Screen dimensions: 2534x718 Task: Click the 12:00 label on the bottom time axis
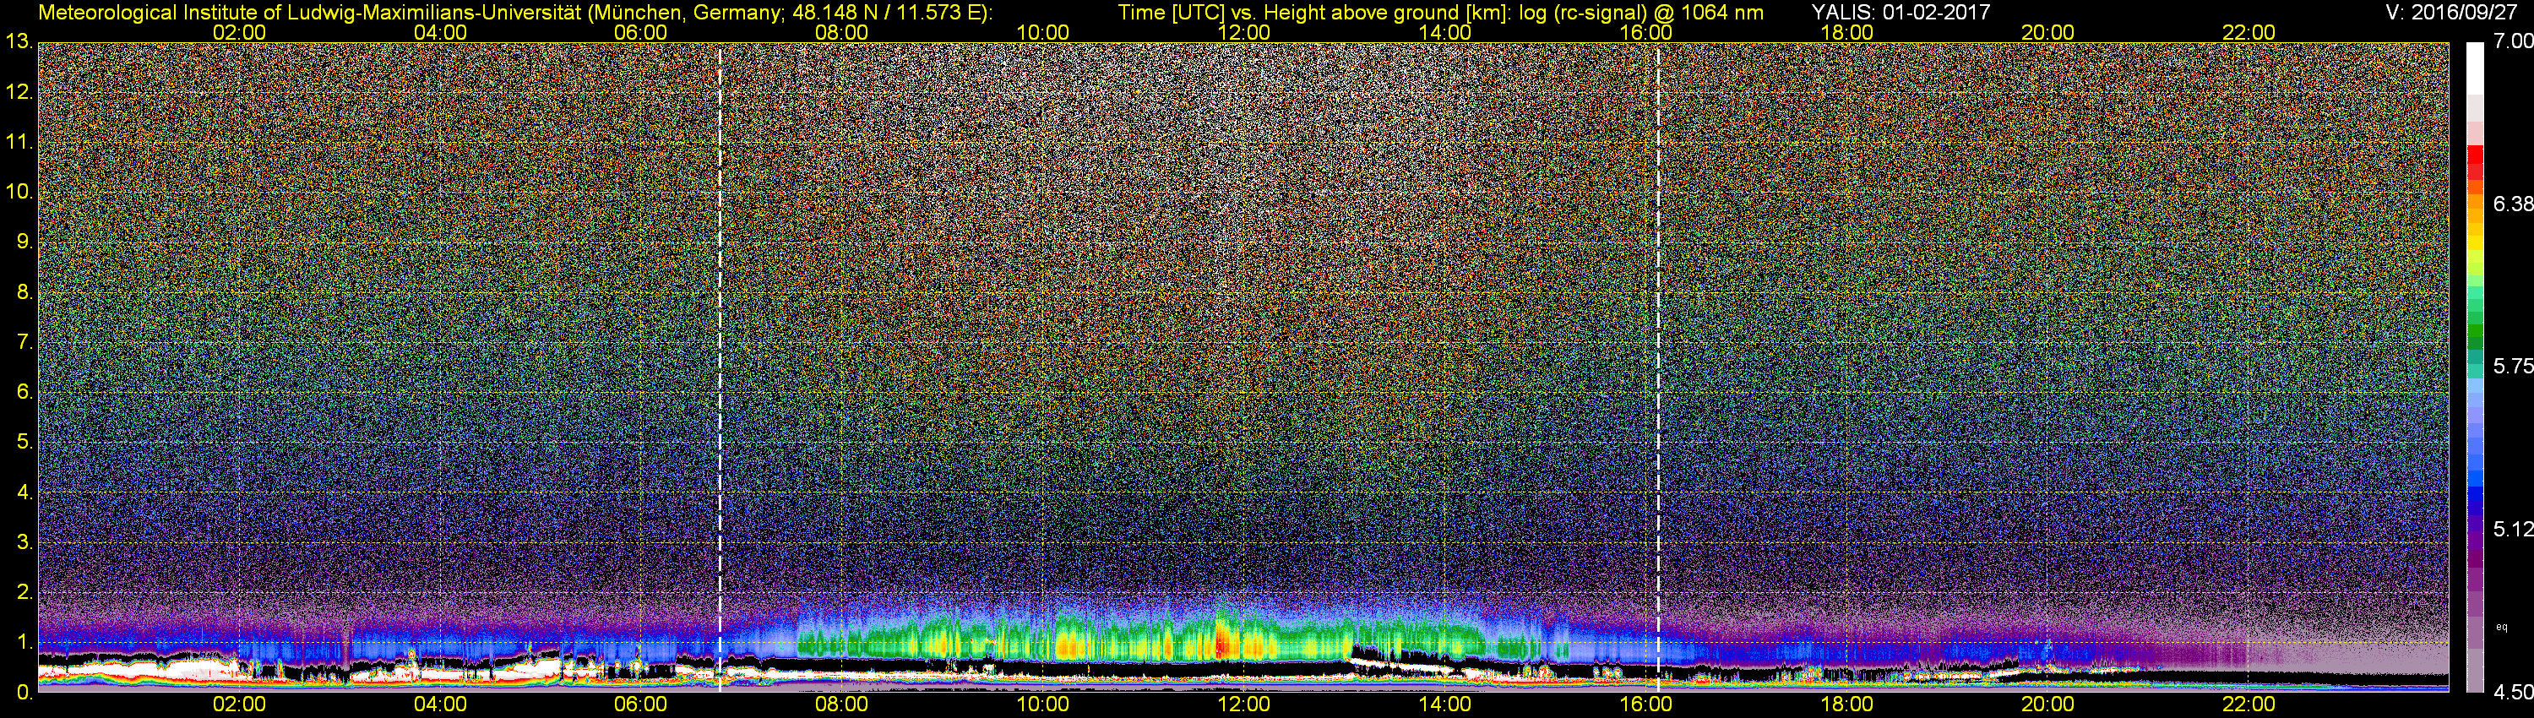[x=1243, y=704]
